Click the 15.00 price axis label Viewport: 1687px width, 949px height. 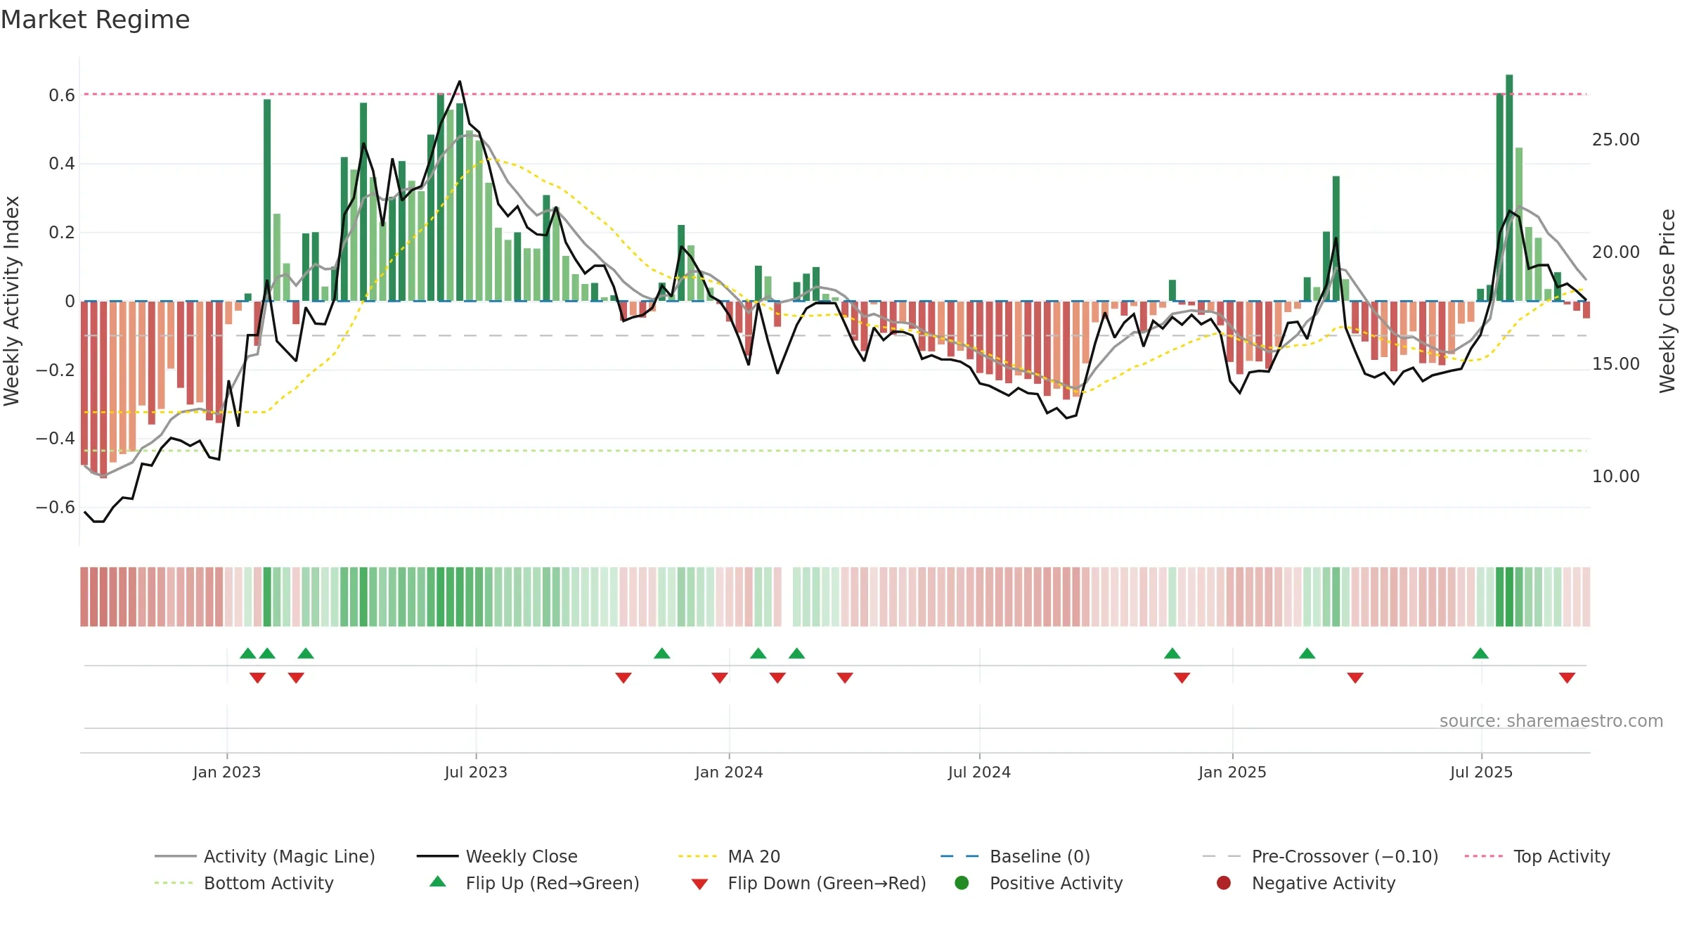pyautogui.click(x=1615, y=363)
